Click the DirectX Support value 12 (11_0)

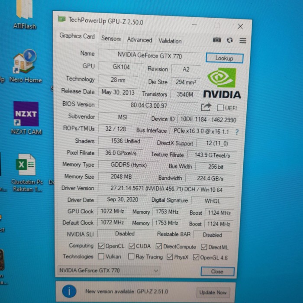point(217,143)
